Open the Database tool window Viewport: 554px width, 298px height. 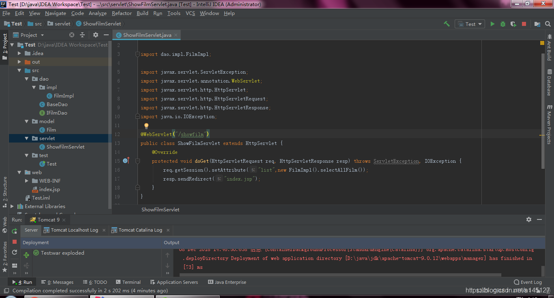click(x=549, y=82)
